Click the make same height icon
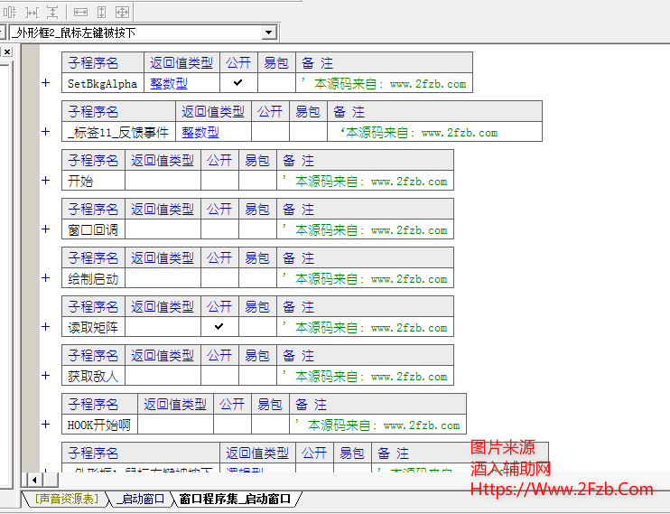 click(x=101, y=12)
